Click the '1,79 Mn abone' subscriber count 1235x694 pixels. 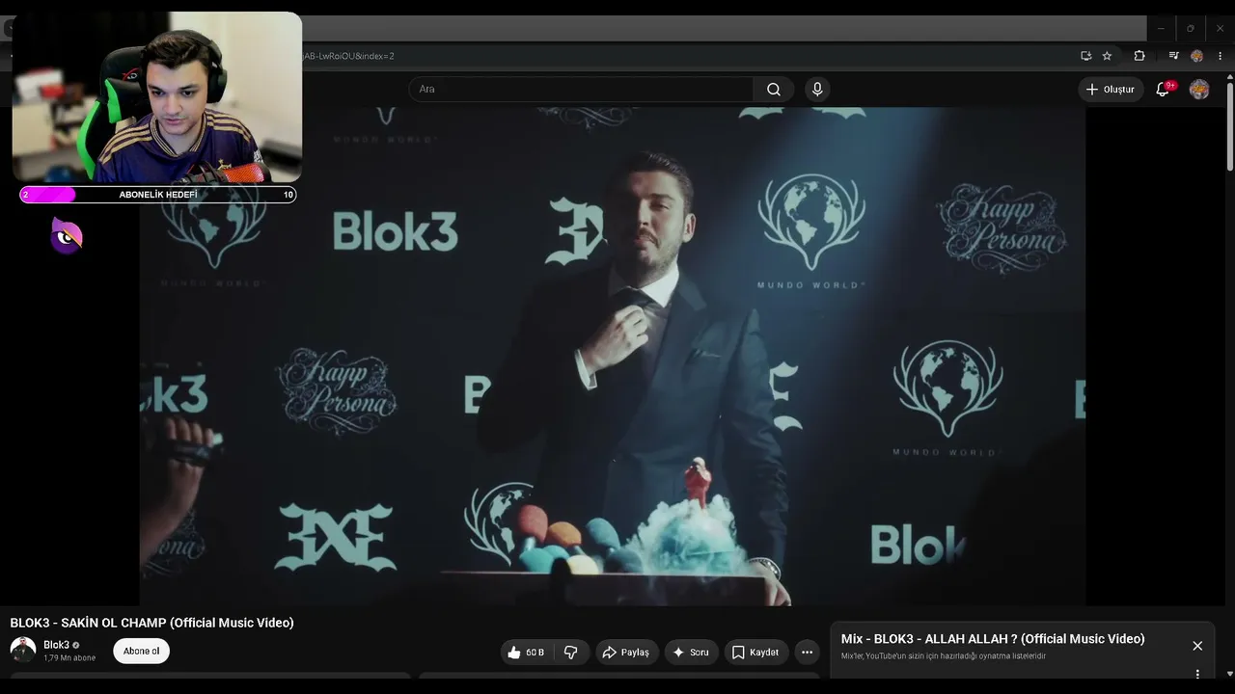(69, 658)
